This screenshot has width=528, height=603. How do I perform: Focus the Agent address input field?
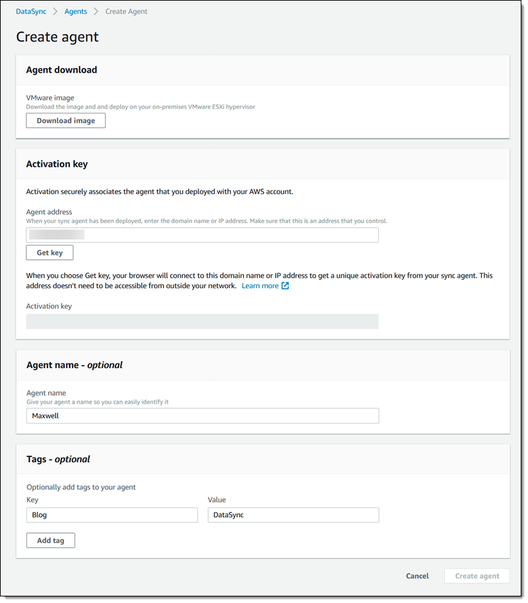202,235
